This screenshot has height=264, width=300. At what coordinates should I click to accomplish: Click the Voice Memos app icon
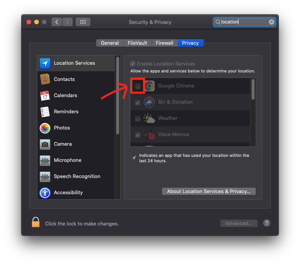tap(149, 135)
